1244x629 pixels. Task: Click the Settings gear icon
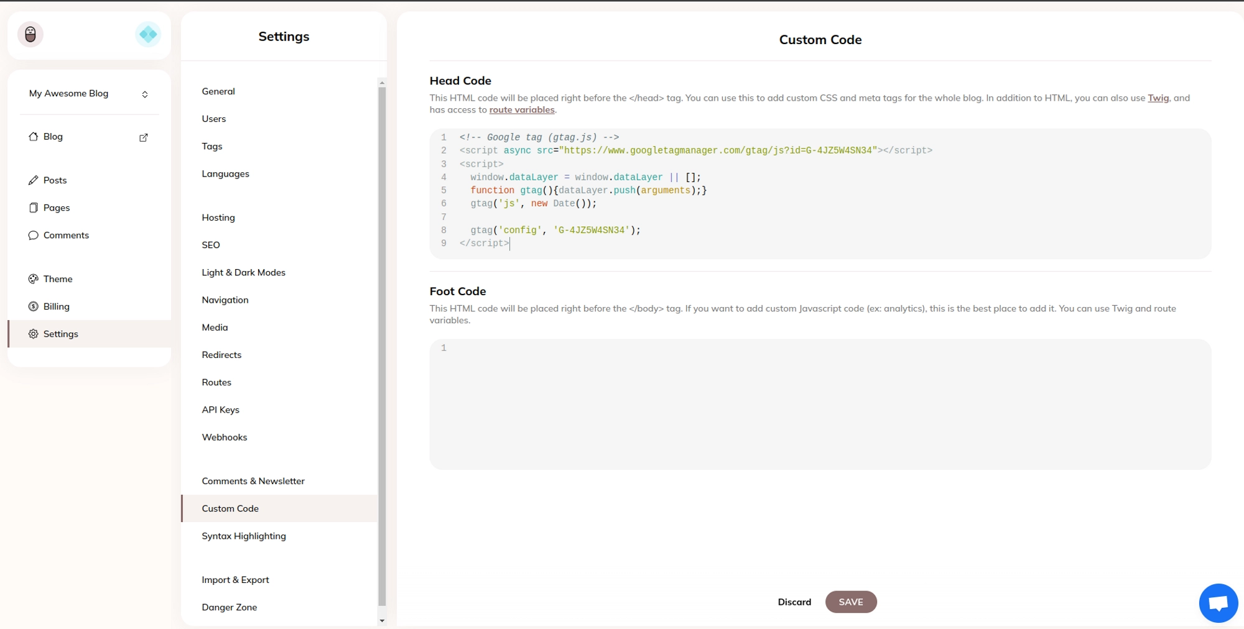coord(34,334)
